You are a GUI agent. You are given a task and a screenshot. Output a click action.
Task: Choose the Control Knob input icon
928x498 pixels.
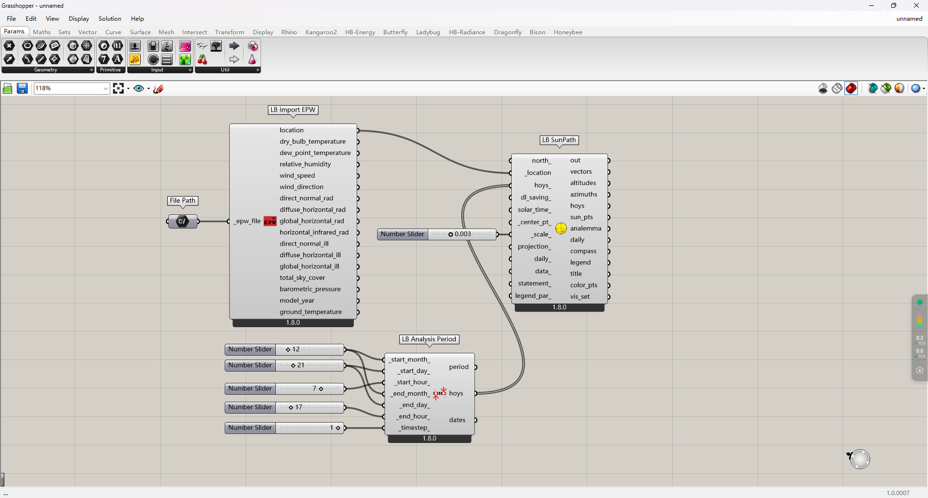153,59
